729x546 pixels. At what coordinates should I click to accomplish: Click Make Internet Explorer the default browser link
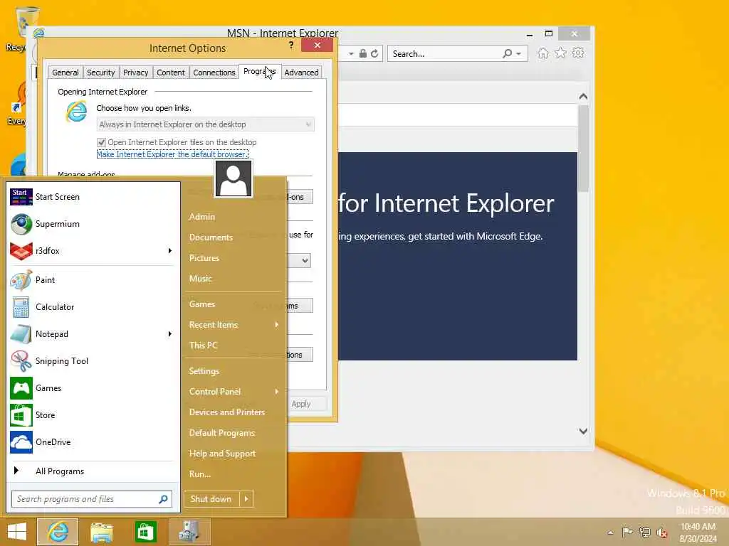point(172,154)
